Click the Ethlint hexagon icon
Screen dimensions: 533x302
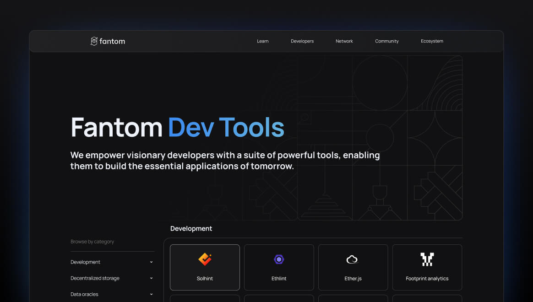pos(279,259)
